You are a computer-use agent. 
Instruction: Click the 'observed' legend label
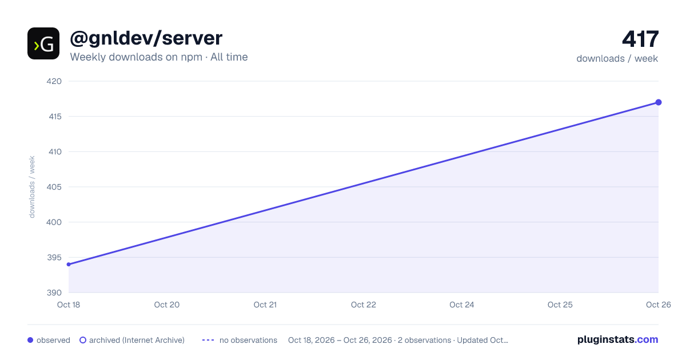(53, 340)
